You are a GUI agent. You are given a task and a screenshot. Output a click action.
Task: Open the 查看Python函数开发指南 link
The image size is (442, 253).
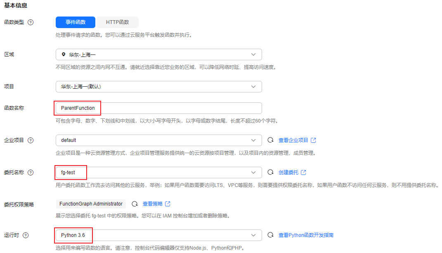click(306, 235)
